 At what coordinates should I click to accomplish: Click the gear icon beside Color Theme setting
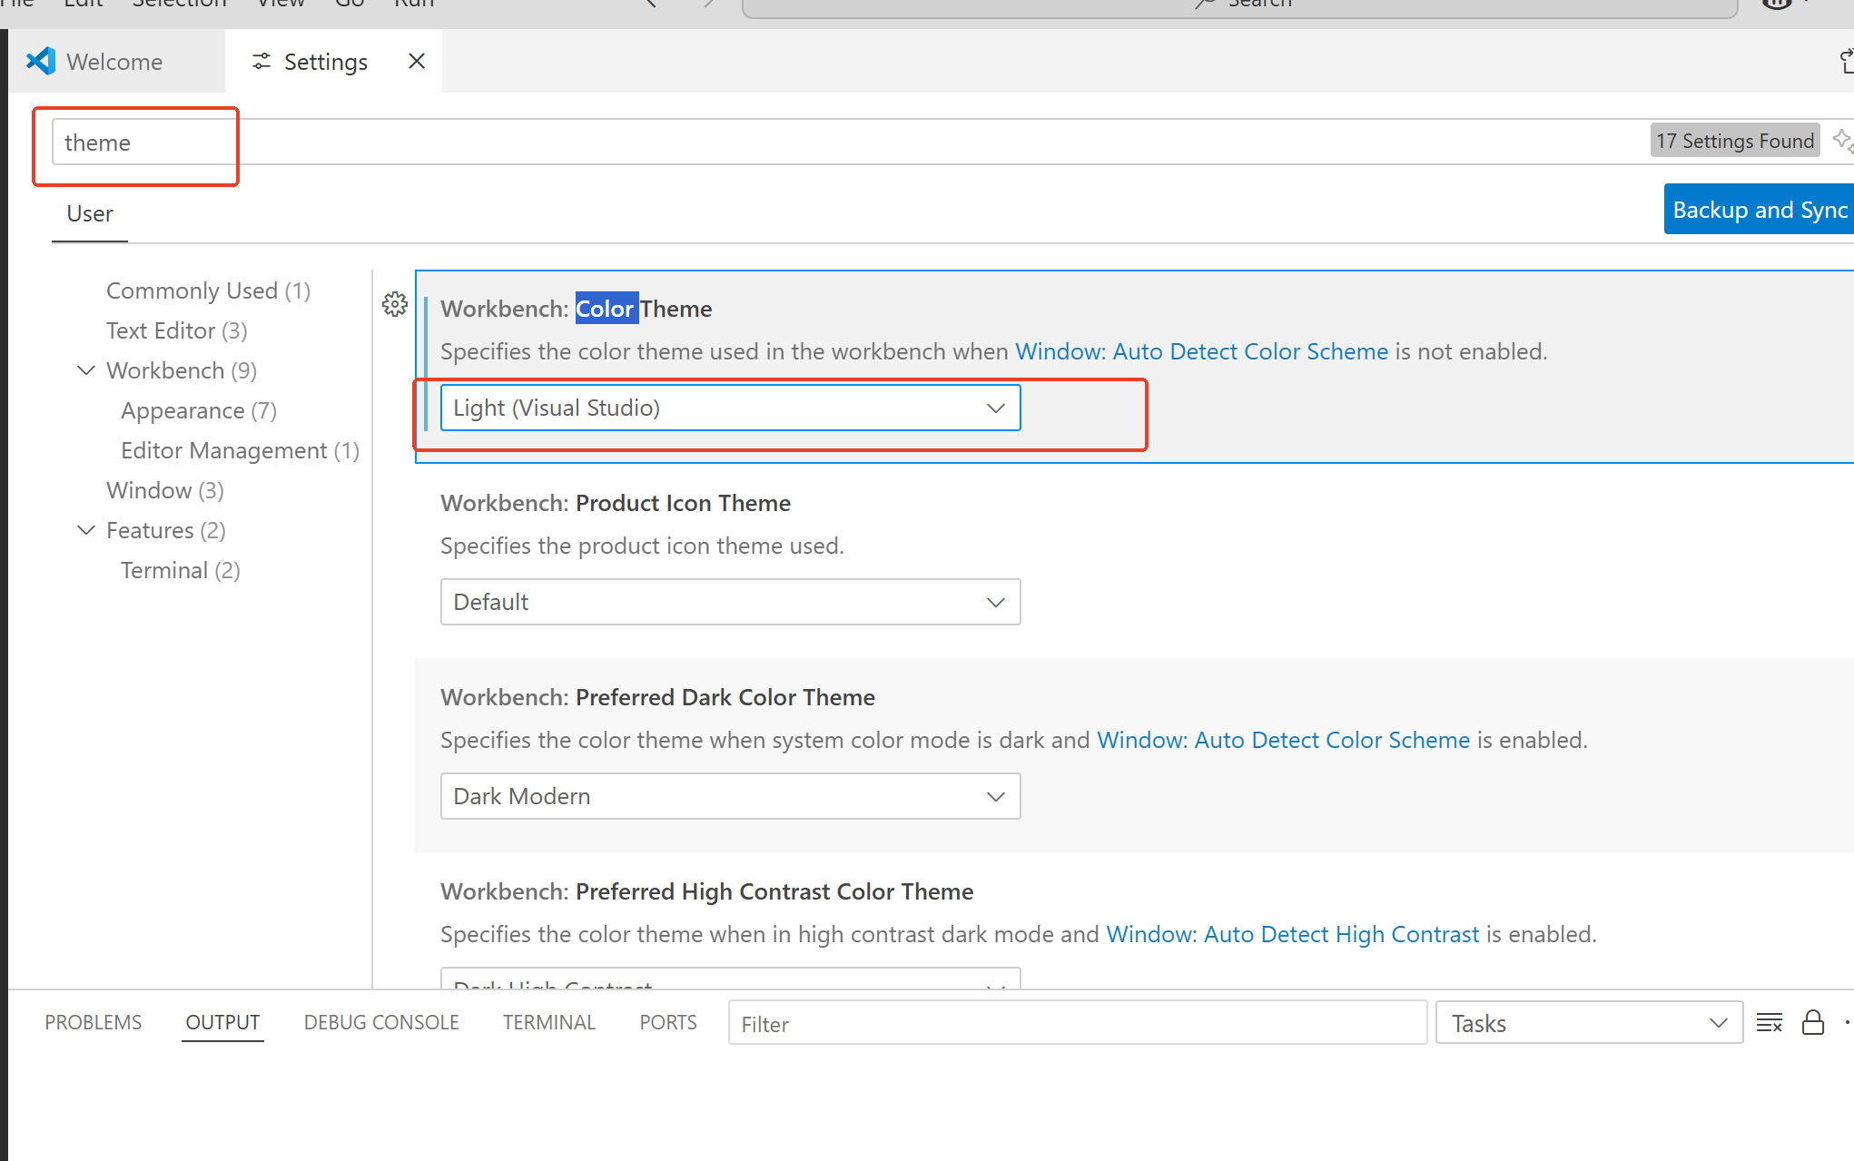pyautogui.click(x=395, y=304)
